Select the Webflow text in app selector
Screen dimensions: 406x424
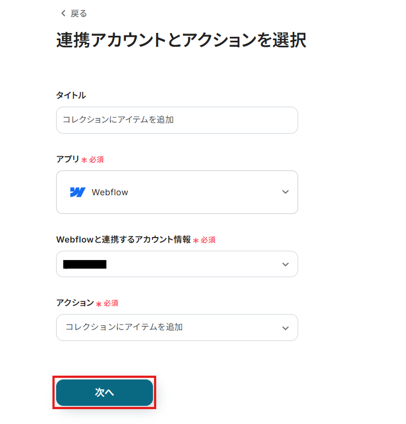[x=110, y=192]
